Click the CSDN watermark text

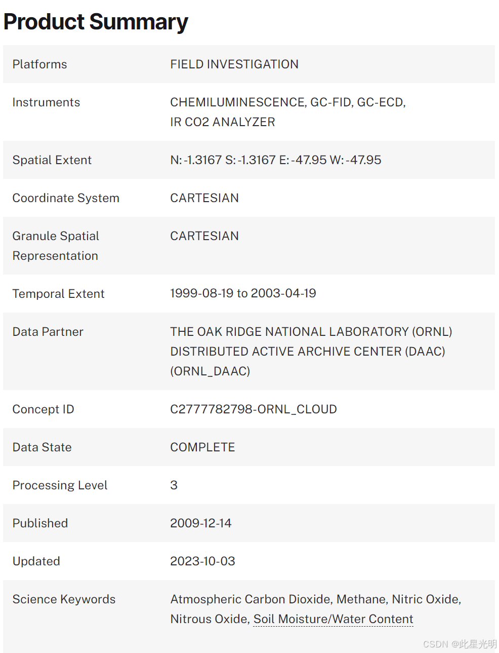tap(460, 644)
